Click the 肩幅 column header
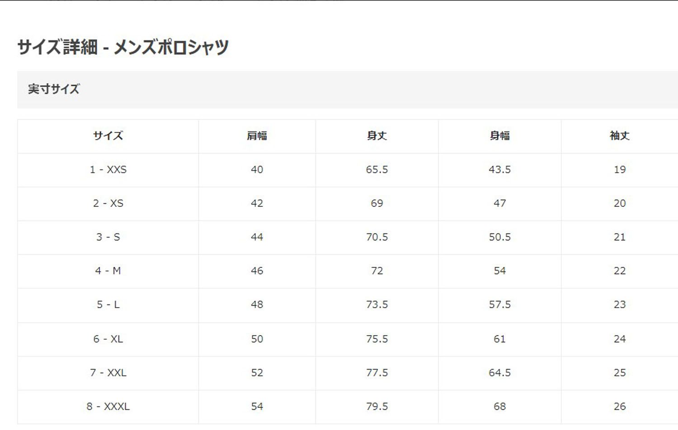The width and height of the screenshot is (678, 430). click(257, 136)
